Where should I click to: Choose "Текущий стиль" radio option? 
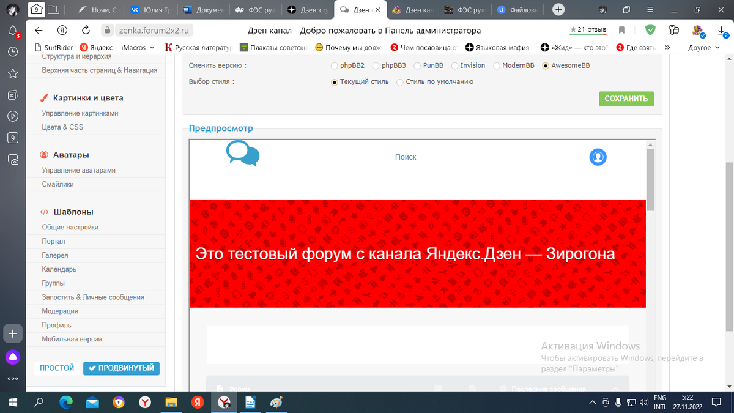334,82
